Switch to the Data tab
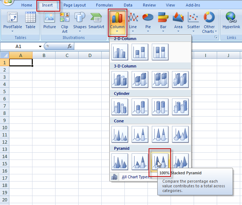The image size is (242, 205). tap(128, 5)
